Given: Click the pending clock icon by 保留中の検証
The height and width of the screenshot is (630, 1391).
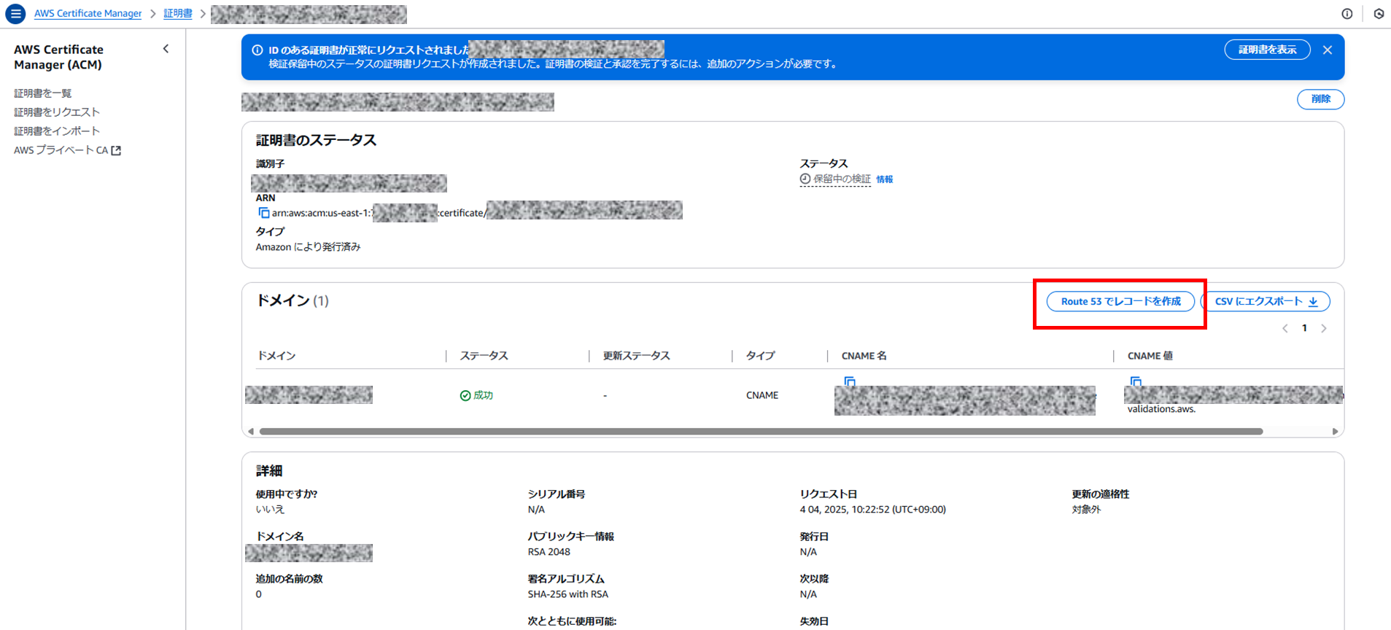Looking at the screenshot, I should pyautogui.click(x=805, y=179).
